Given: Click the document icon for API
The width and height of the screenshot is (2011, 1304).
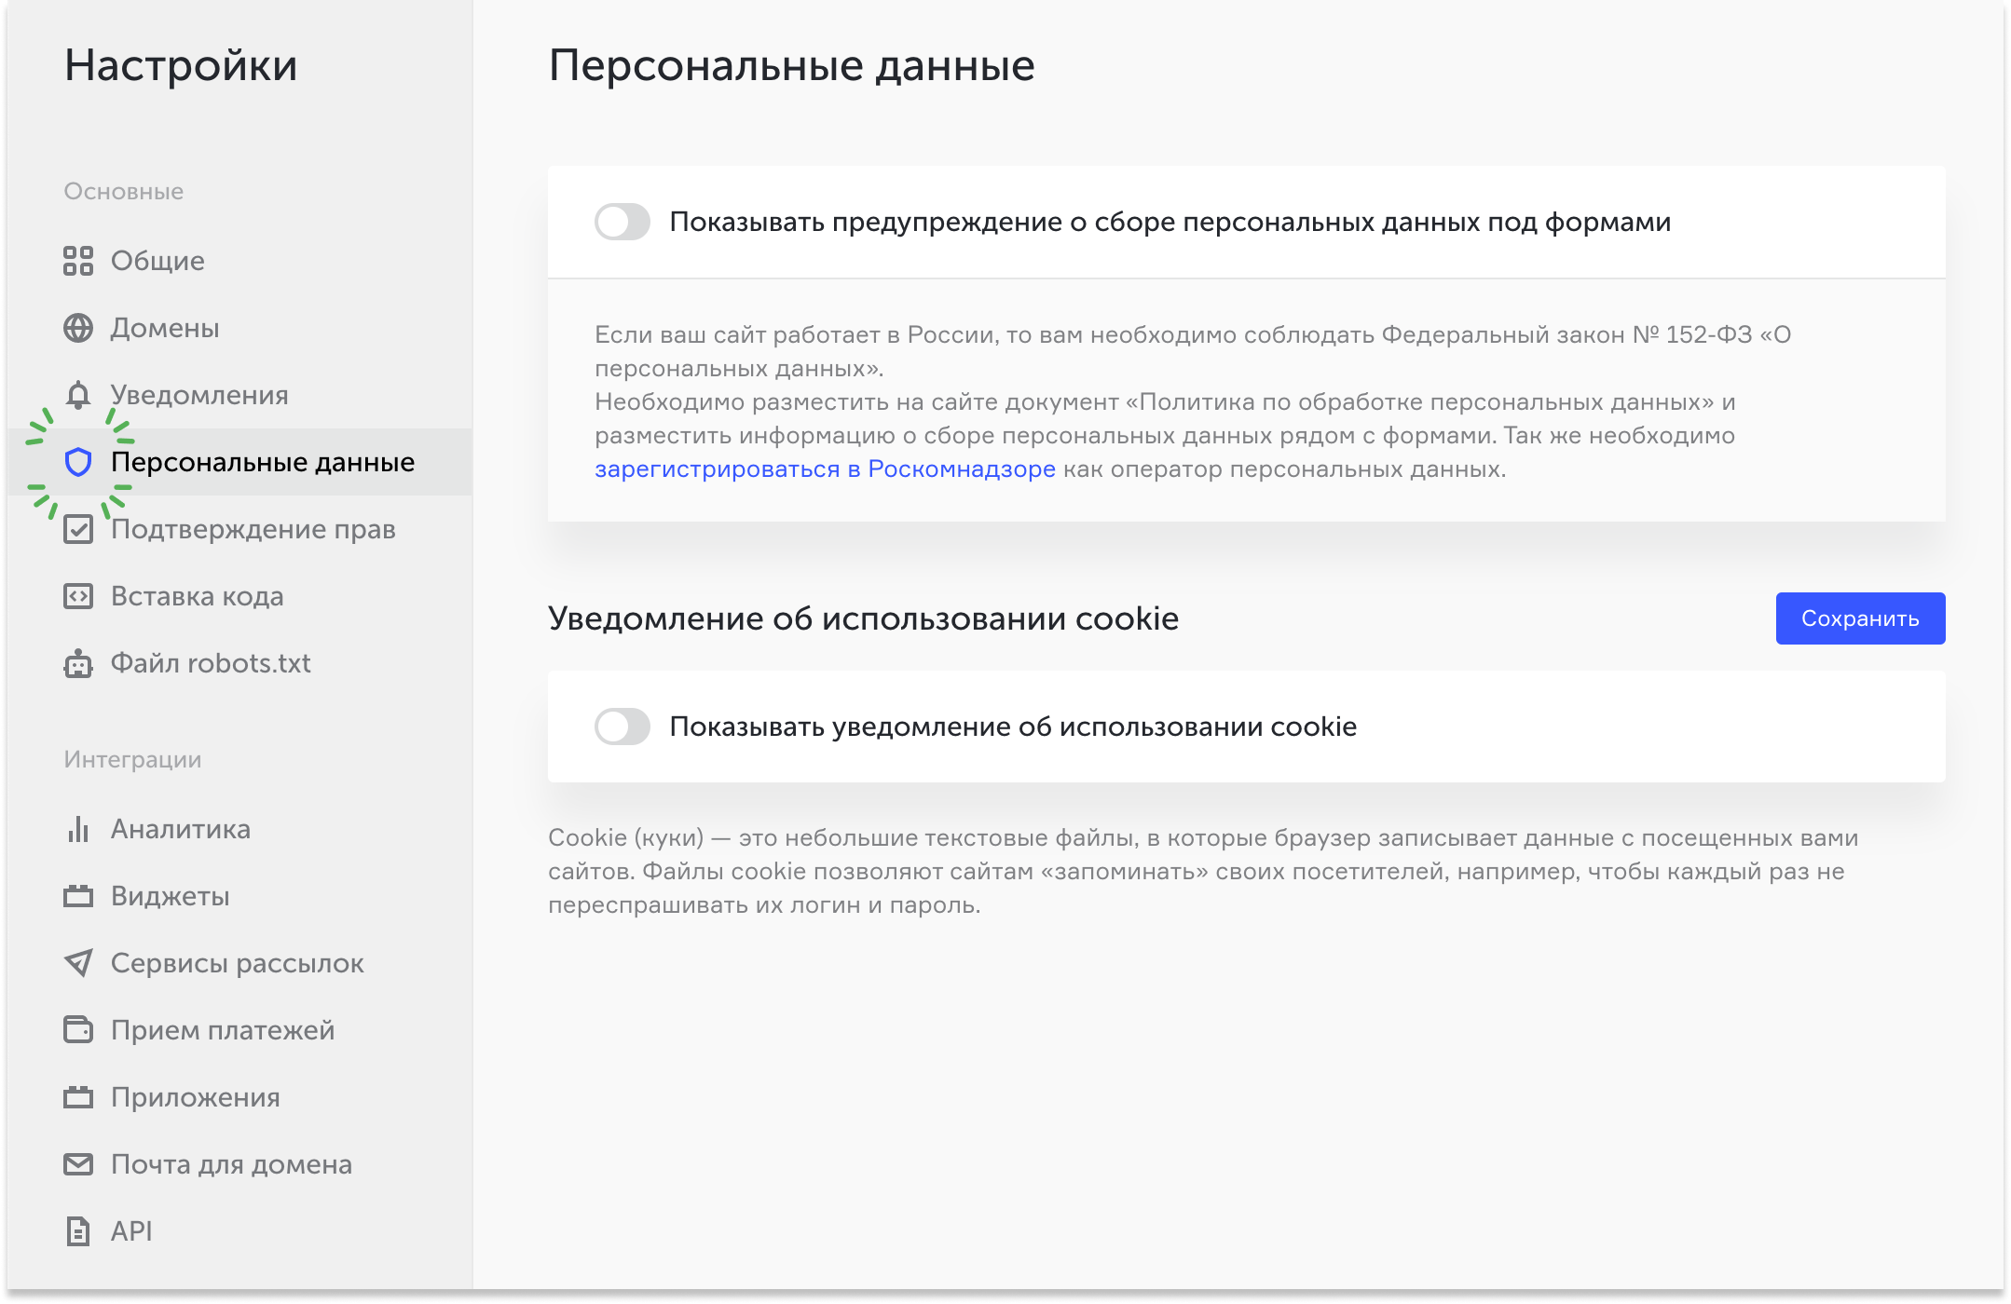Looking at the screenshot, I should click(x=78, y=1231).
